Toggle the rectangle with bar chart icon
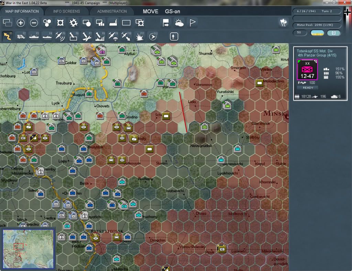The width and height of the screenshot is (352, 271). tap(100, 23)
